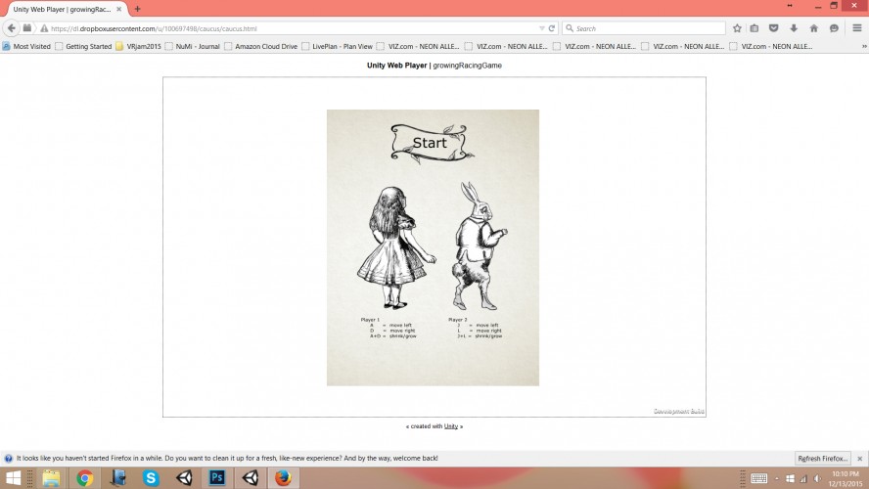Image resolution: width=869 pixels, height=489 pixels.
Task: Click the Firefox back arrow button
Action: [x=11, y=28]
